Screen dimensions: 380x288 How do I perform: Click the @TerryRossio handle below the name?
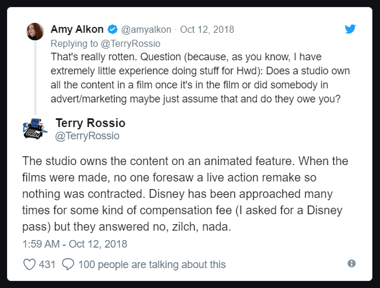pos(87,136)
